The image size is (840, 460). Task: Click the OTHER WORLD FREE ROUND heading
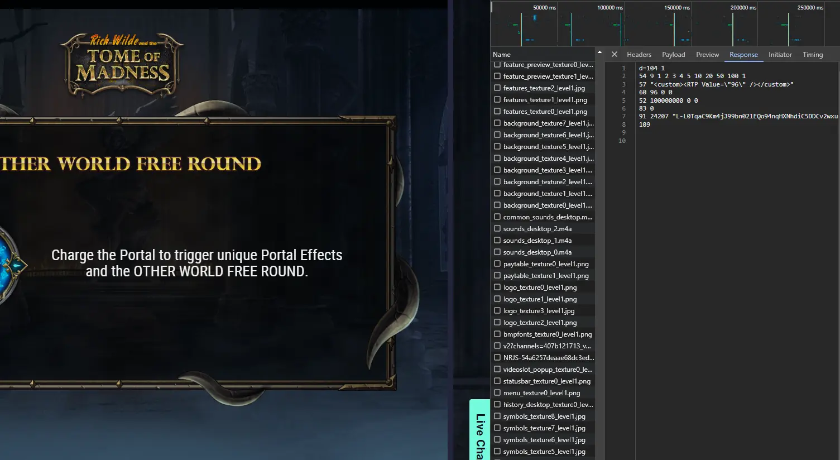(x=131, y=164)
